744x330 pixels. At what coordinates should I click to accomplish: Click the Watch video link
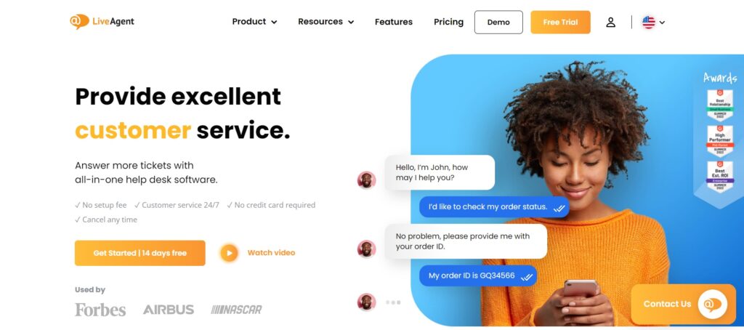[272, 253]
